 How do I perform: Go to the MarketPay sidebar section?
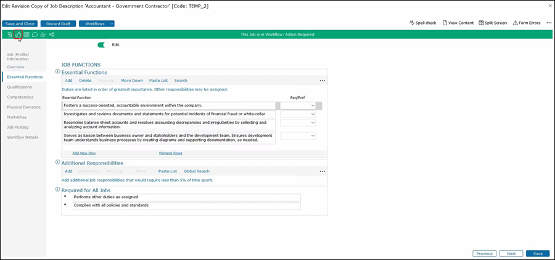tap(17, 116)
